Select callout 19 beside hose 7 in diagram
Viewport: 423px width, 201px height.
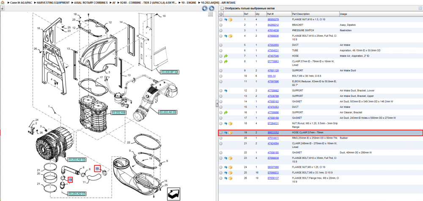point(70,180)
